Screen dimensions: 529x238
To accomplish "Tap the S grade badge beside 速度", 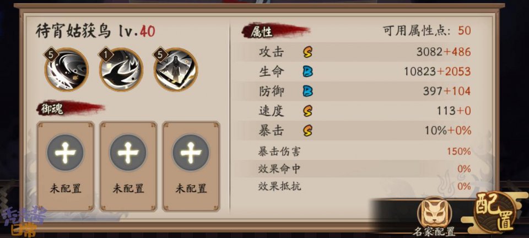I will pyautogui.click(x=307, y=111).
